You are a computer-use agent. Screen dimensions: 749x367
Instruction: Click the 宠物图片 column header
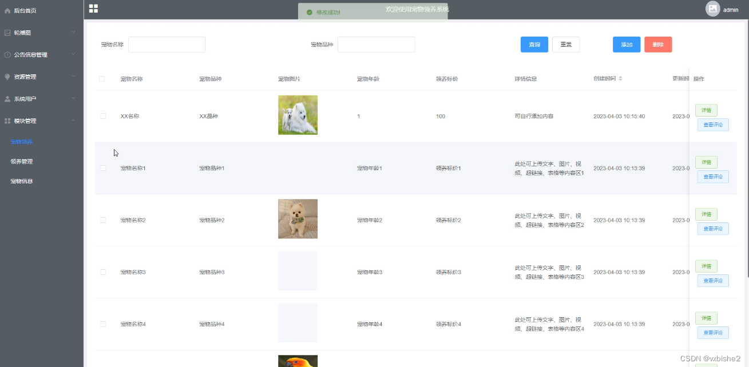[x=289, y=79]
